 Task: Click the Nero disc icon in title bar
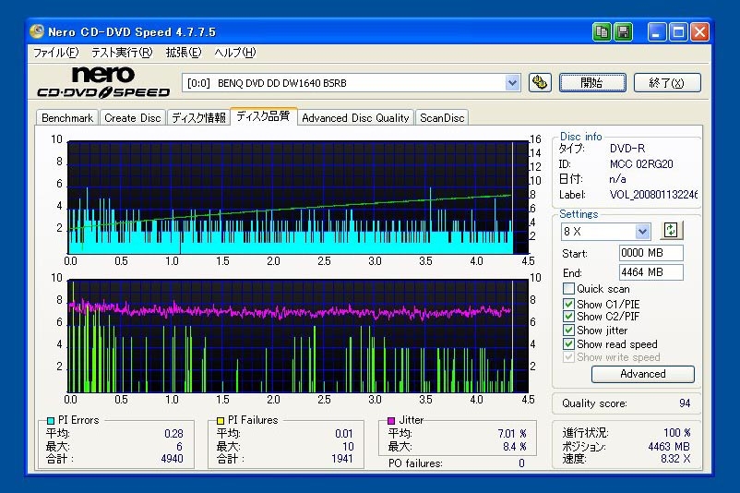coord(37,31)
